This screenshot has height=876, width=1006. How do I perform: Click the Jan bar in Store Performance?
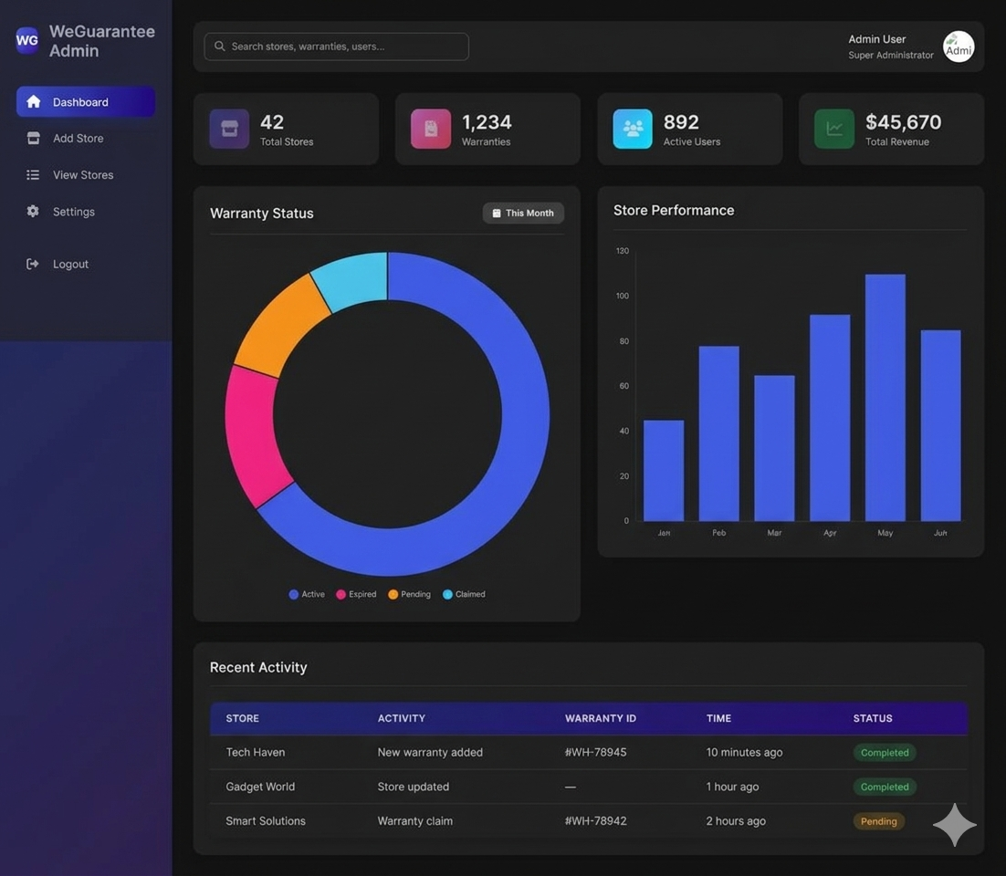(x=664, y=470)
